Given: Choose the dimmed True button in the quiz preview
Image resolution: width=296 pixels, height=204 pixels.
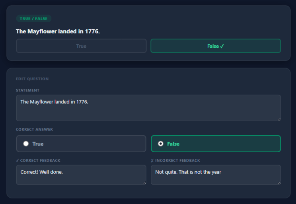Looking at the screenshot, I should [x=81, y=46].
